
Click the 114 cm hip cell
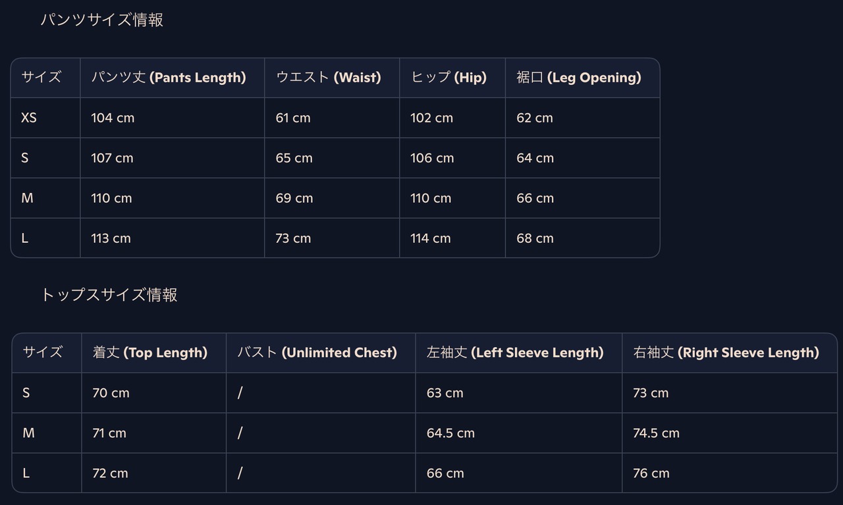coord(431,238)
